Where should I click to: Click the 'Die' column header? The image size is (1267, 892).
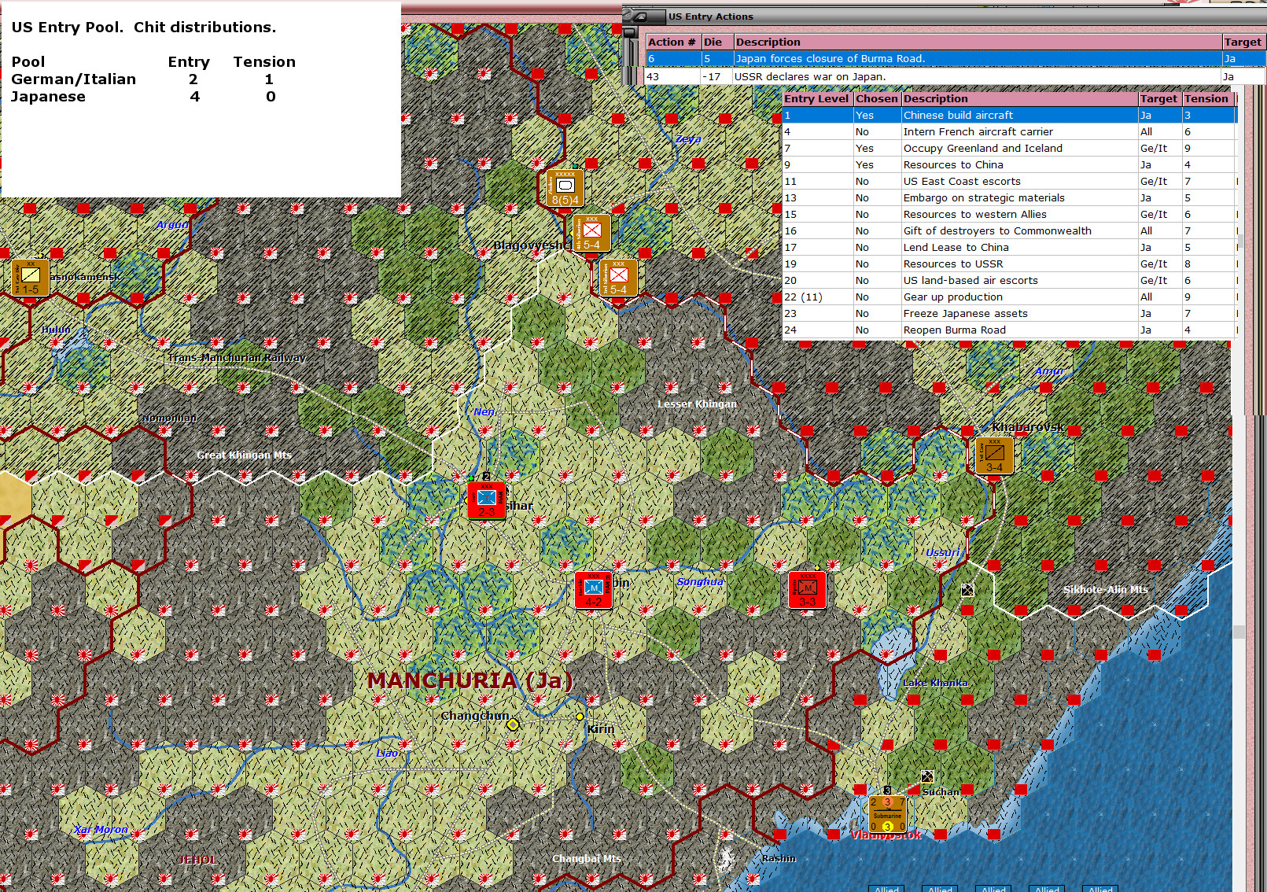point(717,42)
